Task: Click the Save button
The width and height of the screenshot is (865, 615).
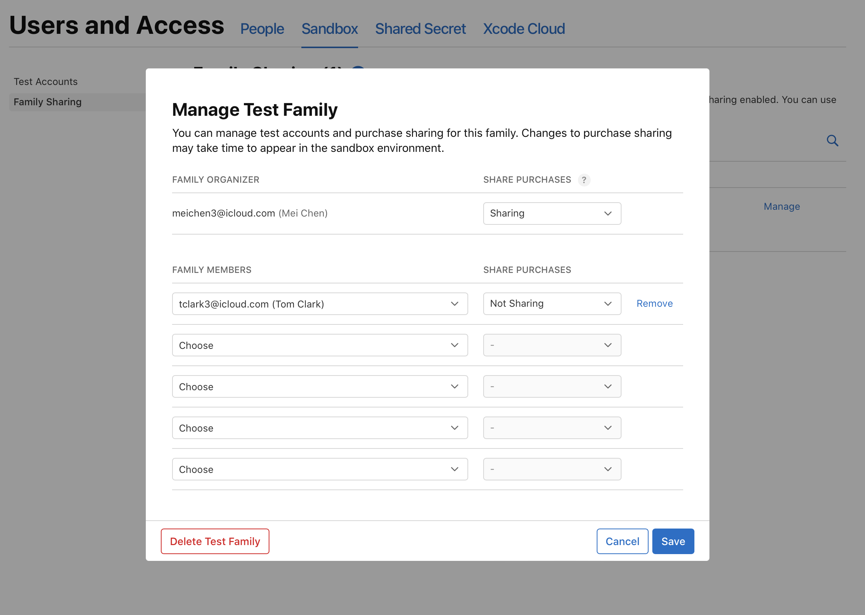Action: tap(673, 541)
